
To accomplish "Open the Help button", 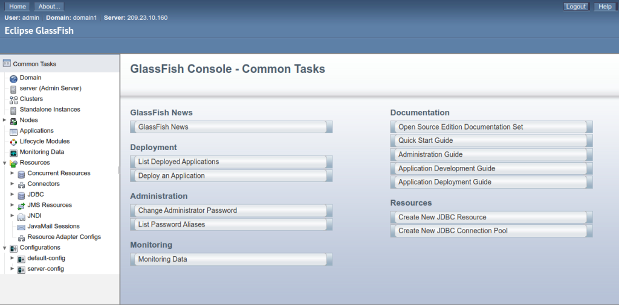I will coord(604,6).
